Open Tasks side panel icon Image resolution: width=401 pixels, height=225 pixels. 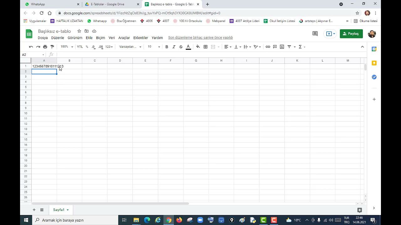(374, 77)
